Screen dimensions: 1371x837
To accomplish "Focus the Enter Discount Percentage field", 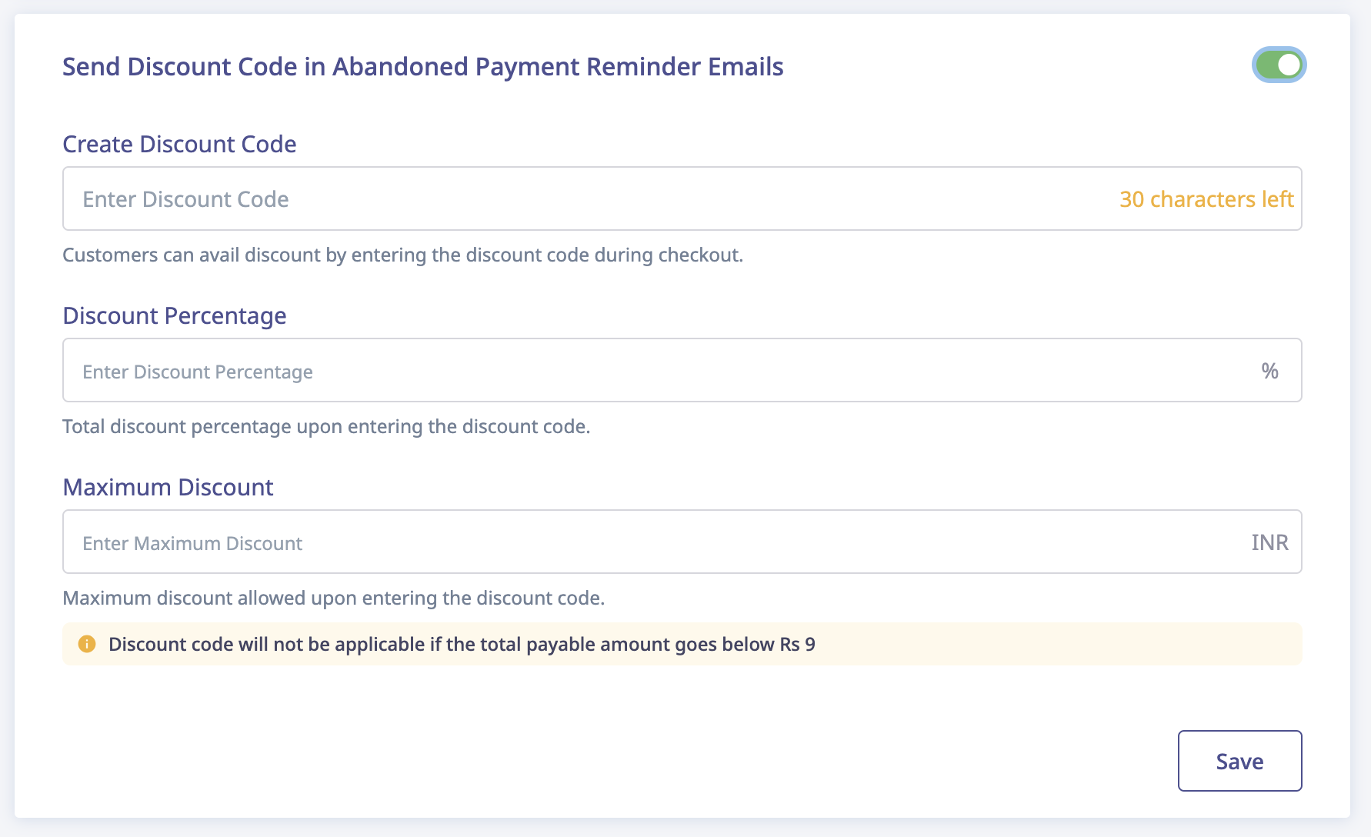I will (x=682, y=370).
